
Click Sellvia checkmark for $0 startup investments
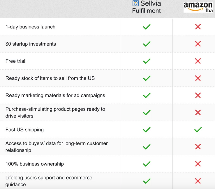point(147,44)
